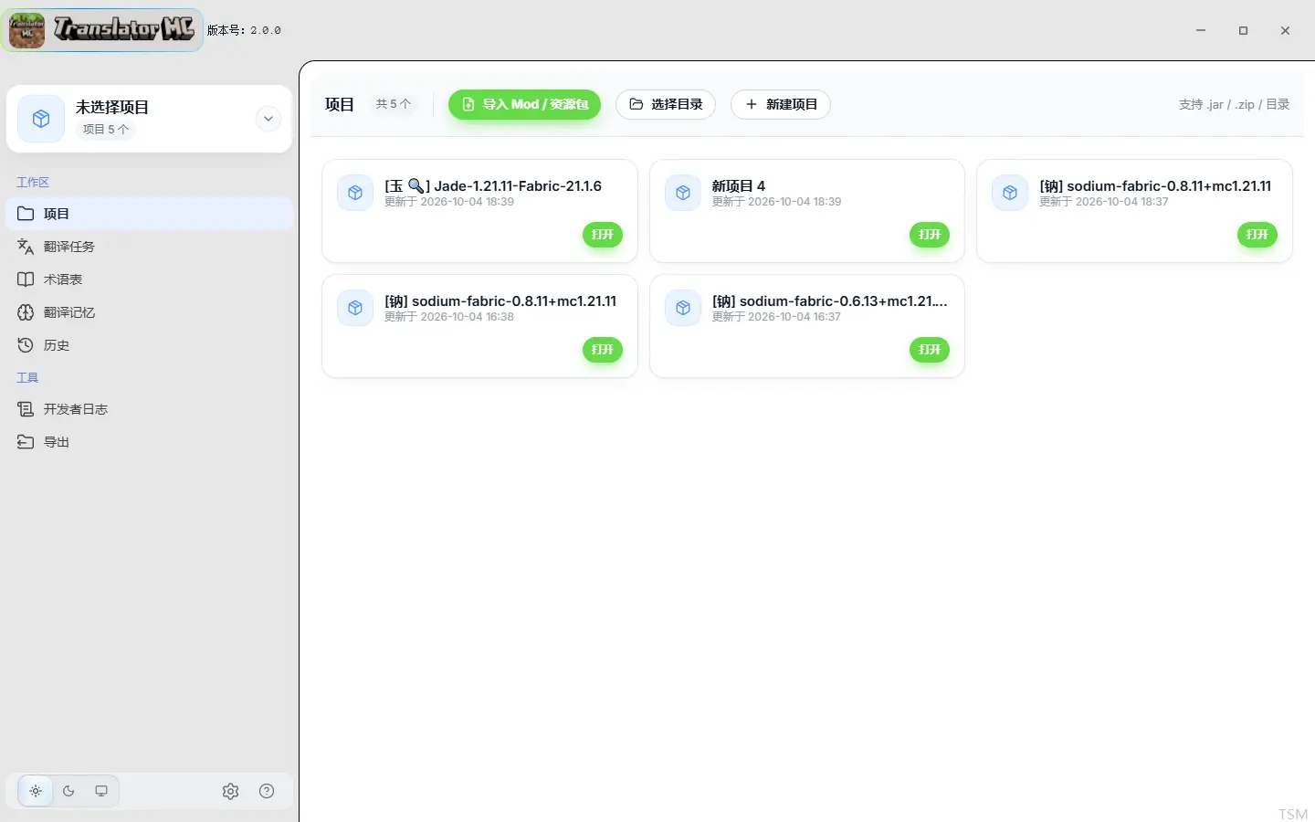Switch to light theme mode
The image size is (1315, 822).
tap(36, 791)
